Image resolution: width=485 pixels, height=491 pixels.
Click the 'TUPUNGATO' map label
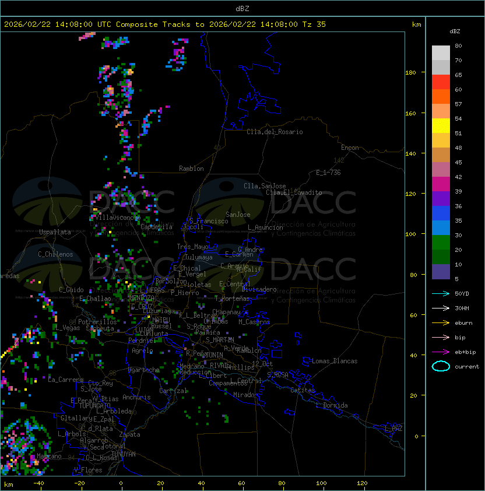[x=94, y=405]
